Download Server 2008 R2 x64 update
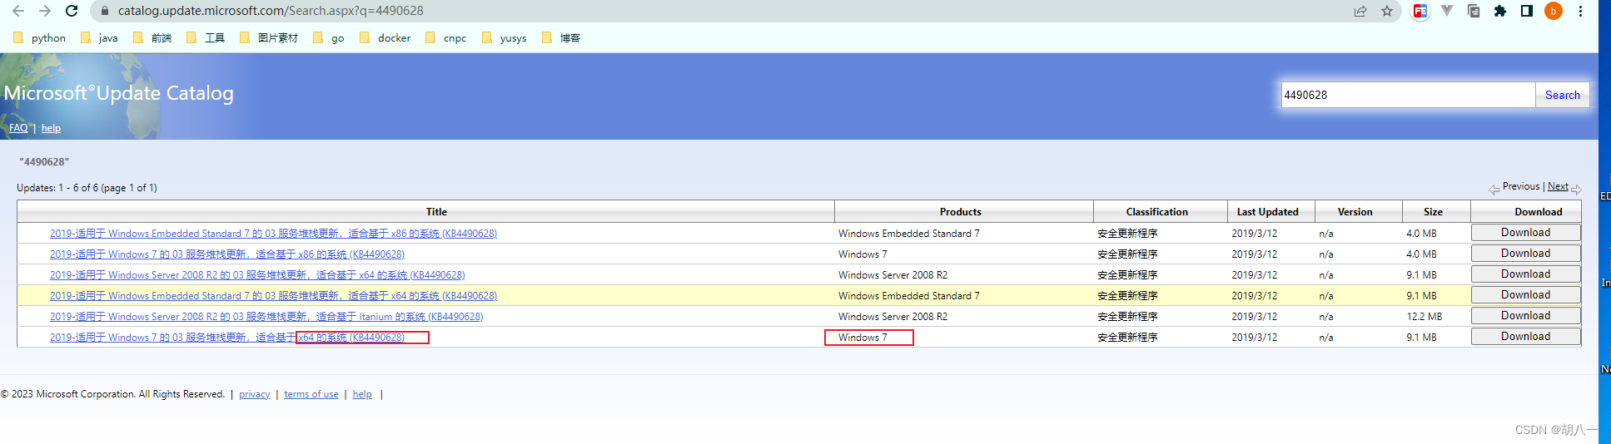This screenshot has width=1611, height=444. pyautogui.click(x=1525, y=274)
